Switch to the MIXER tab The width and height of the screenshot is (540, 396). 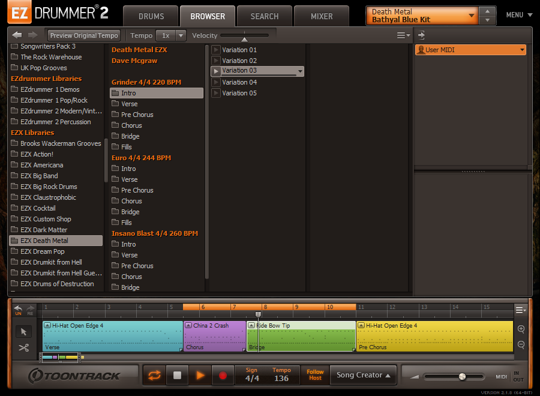(322, 16)
